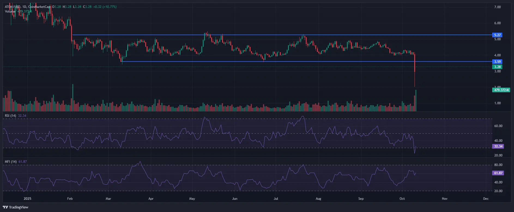Click the Feb label on the time axis
Image resolution: width=514 pixels, height=212 pixels.
click(70, 199)
